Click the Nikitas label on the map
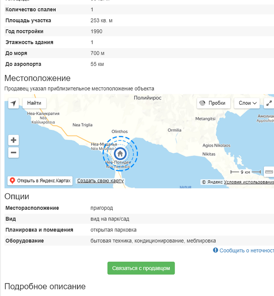This screenshot has height=296, width=274. [x=209, y=154]
